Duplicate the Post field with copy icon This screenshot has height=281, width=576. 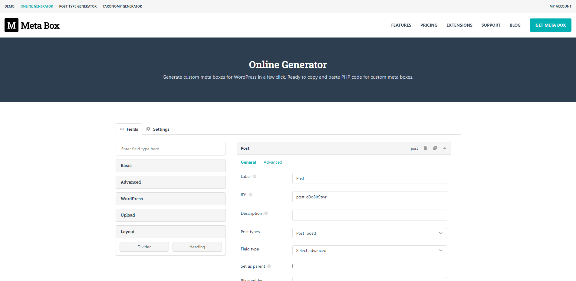pyautogui.click(x=435, y=148)
